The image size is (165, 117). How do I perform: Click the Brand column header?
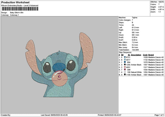(x=152, y=55)
